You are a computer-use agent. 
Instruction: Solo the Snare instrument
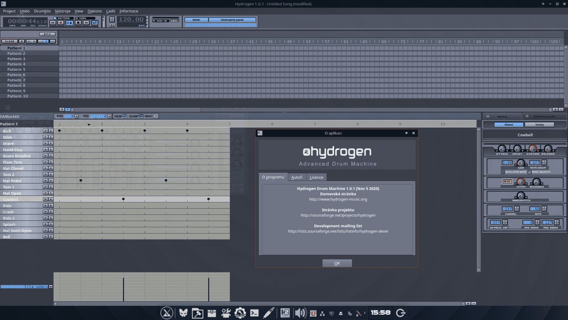point(50,143)
